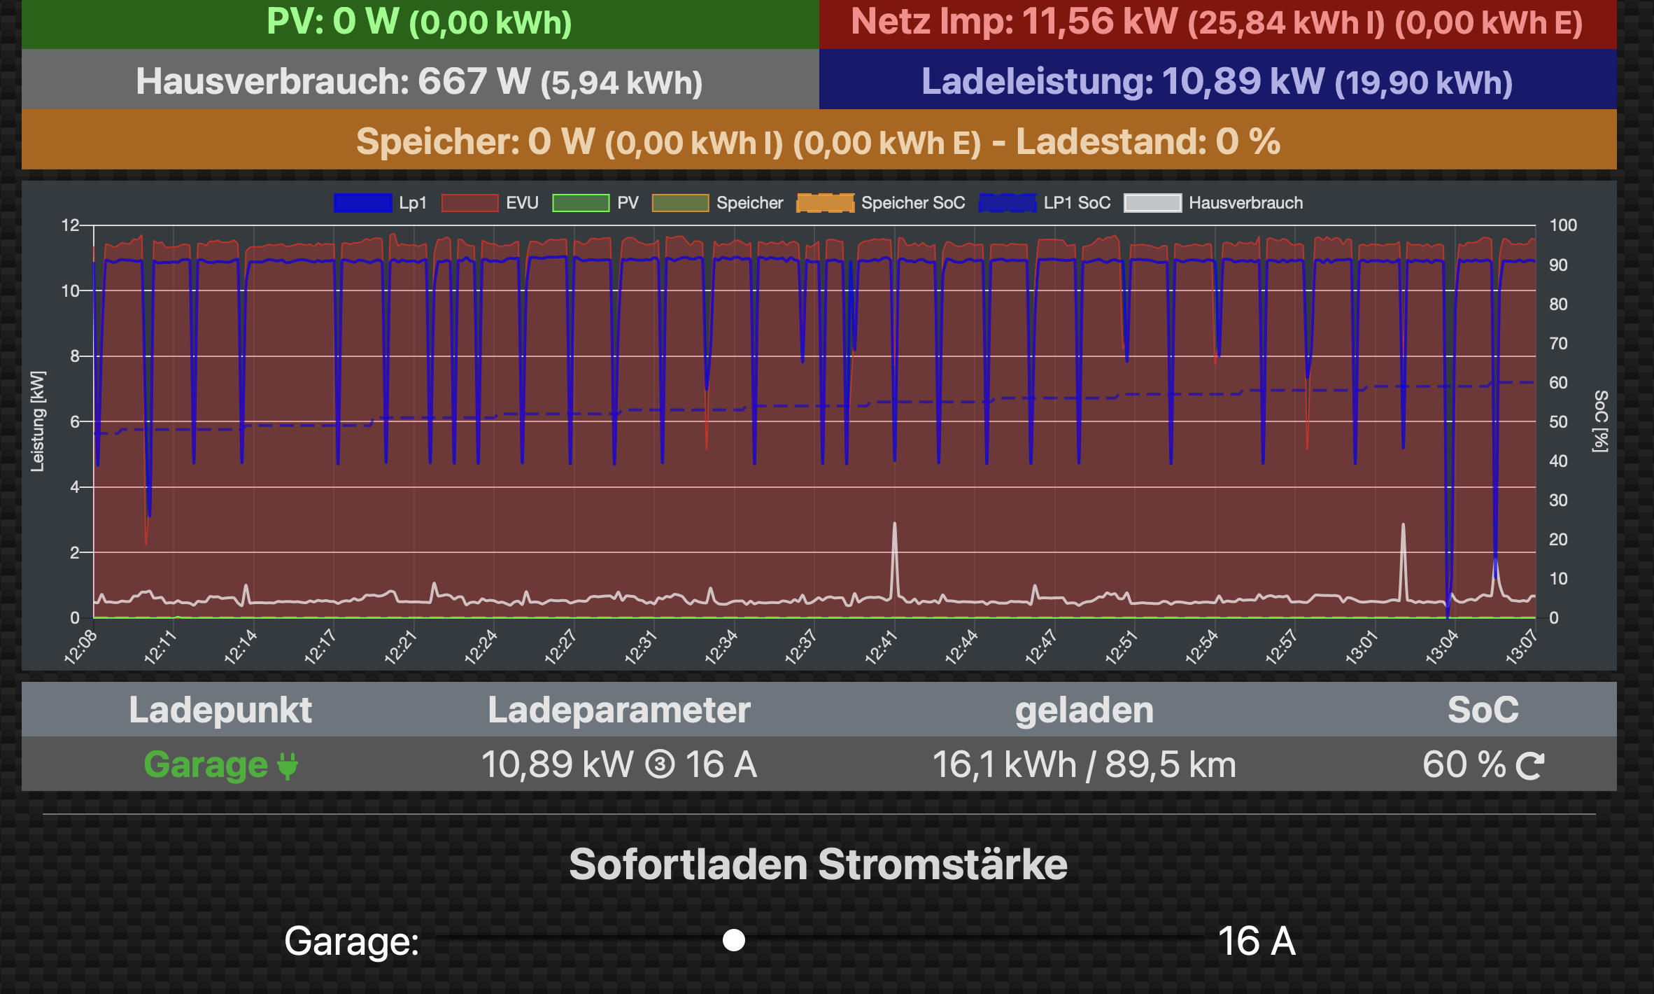The width and height of the screenshot is (1654, 994).
Task: Toggle Lp1 legend color box
Action: (x=363, y=203)
